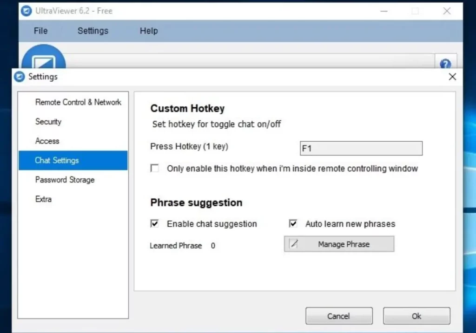The height and width of the screenshot is (333, 476).
Task: Click the Phrase suggestion heading
Action: tap(197, 202)
